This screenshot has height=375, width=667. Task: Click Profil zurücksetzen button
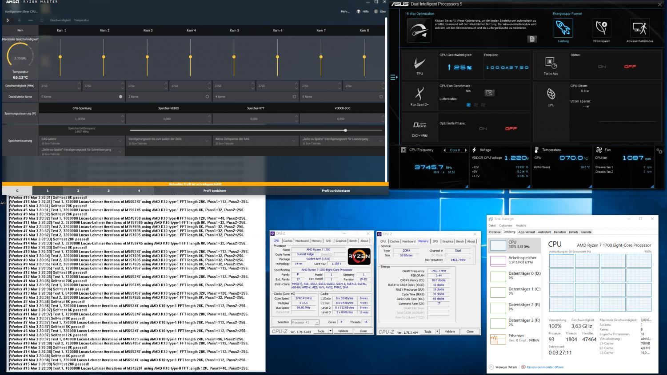[336, 190]
